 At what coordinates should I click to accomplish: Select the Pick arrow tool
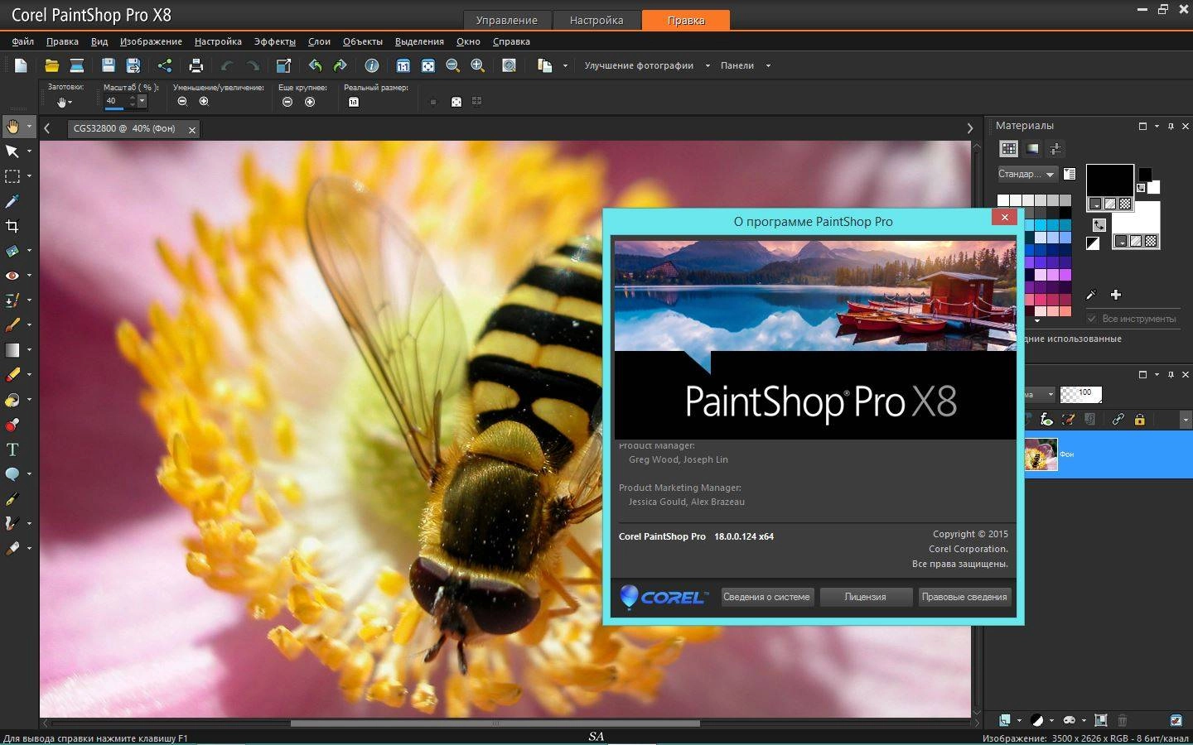pos(12,151)
